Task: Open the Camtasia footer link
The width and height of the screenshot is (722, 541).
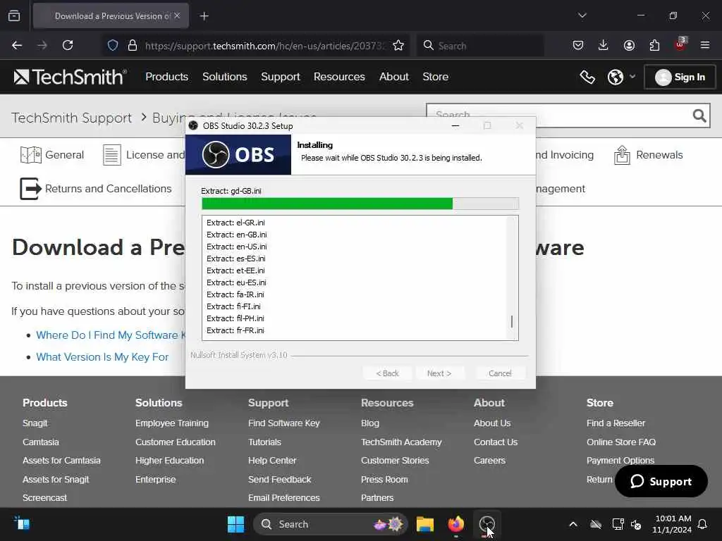Action: [40, 442]
